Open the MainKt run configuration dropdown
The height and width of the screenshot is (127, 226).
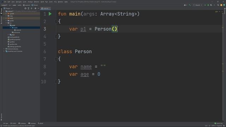198,5
